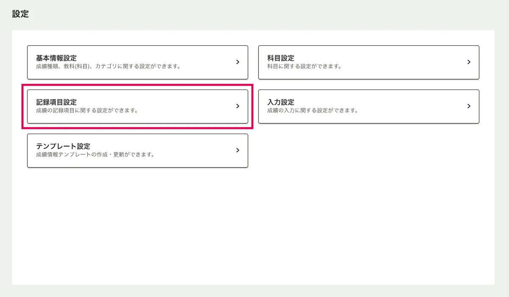Click description 成績情報テンプレートの作成・更新ができます
Image resolution: width=509 pixels, height=297 pixels.
[95, 155]
